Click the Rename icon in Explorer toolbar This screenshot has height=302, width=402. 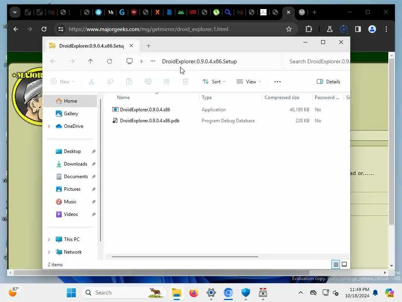[148, 82]
